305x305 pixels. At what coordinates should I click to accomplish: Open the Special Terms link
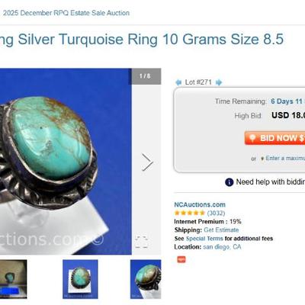(x=204, y=239)
